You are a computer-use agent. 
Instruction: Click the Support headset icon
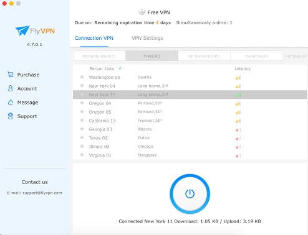[11, 116]
